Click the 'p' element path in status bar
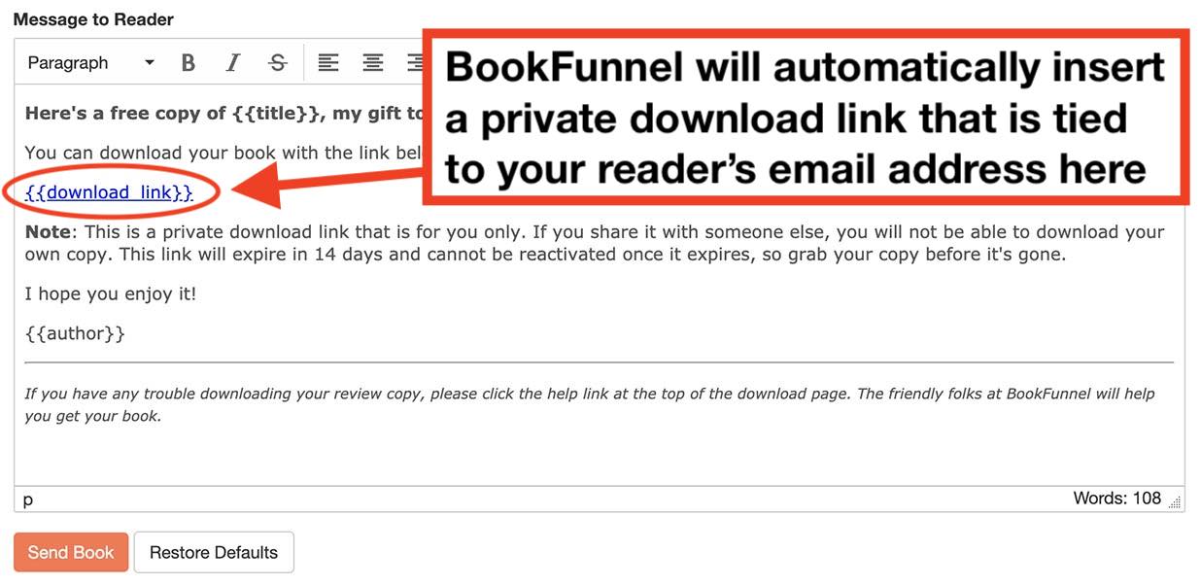The image size is (1201, 585). click(27, 499)
